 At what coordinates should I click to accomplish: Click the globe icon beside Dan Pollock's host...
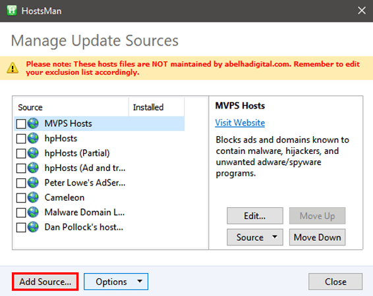tap(33, 227)
